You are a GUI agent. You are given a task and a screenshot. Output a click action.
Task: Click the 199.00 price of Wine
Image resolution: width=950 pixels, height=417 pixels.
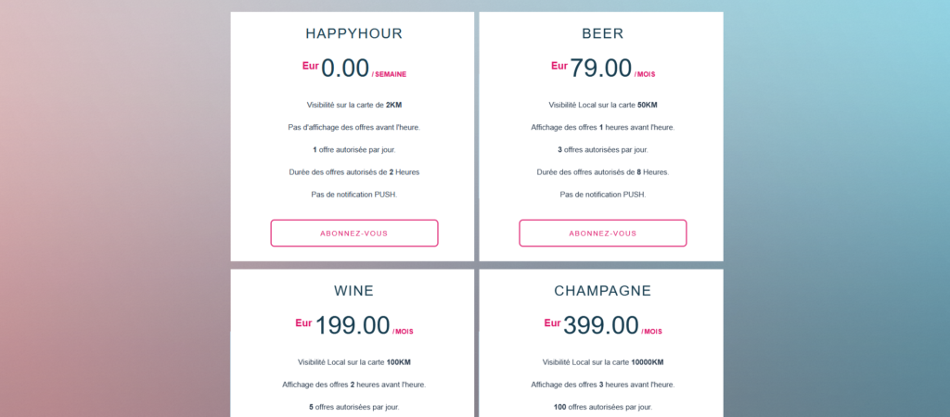(353, 325)
